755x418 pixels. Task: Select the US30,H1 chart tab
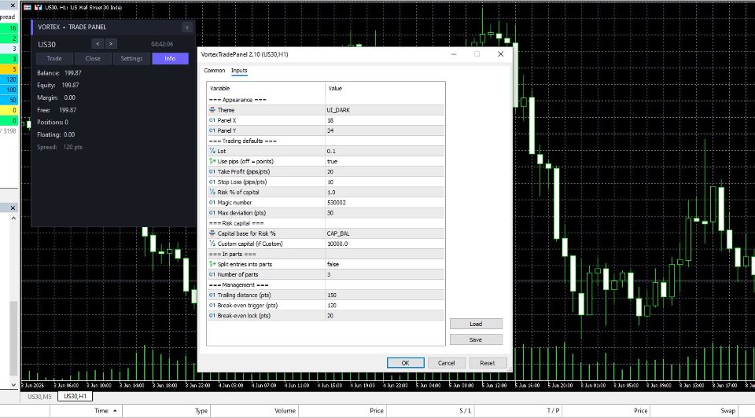[75, 396]
